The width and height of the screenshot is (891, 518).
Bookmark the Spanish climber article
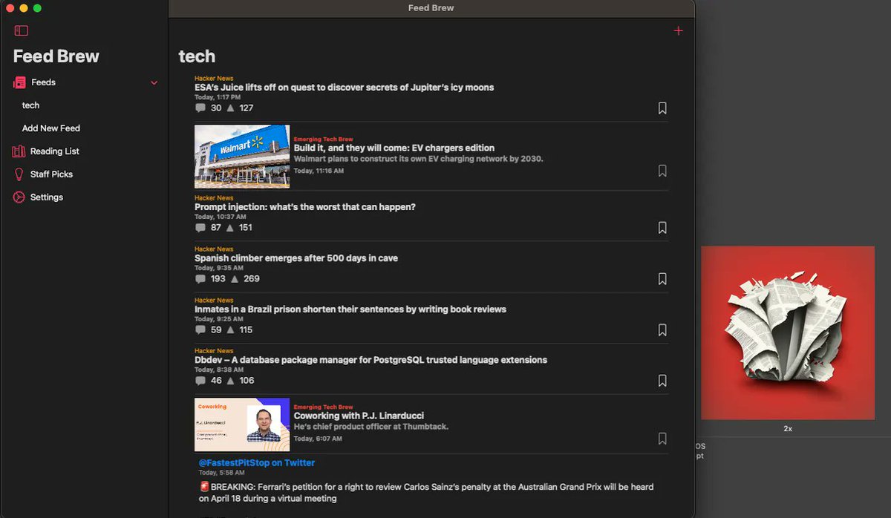point(662,279)
